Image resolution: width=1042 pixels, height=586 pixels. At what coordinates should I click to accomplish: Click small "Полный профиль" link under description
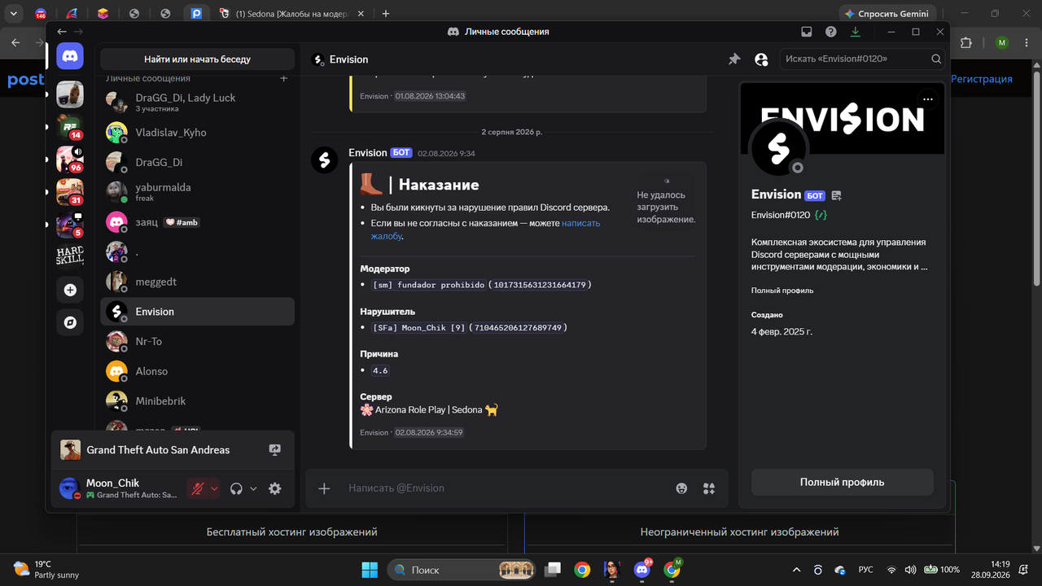(x=781, y=291)
